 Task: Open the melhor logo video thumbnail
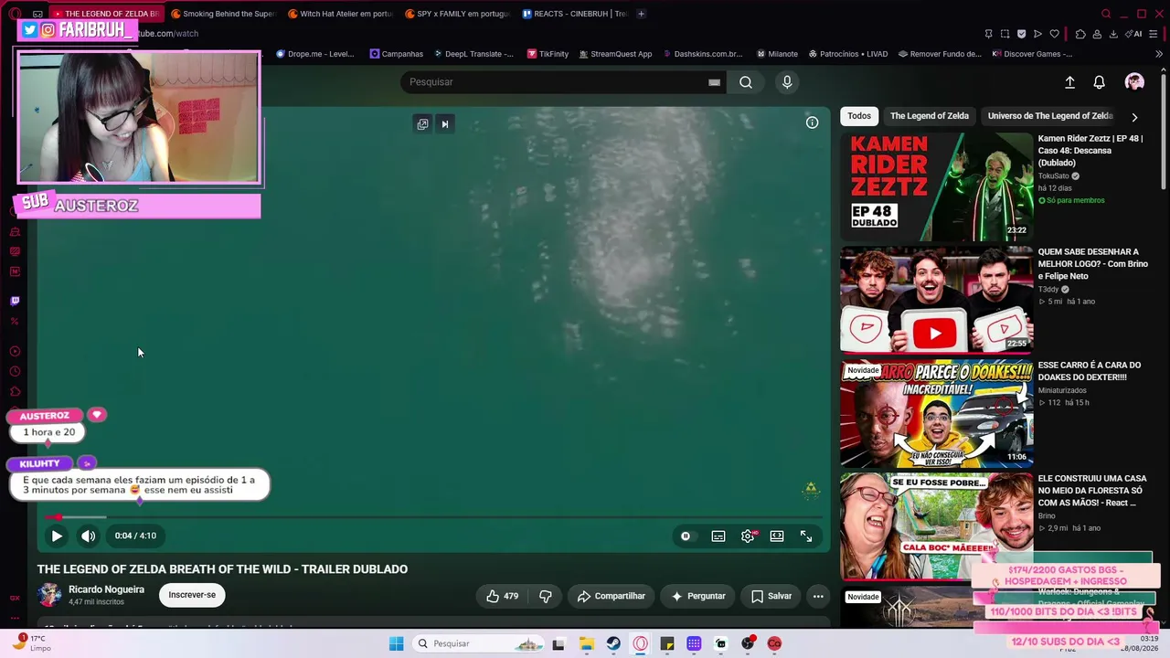937,300
